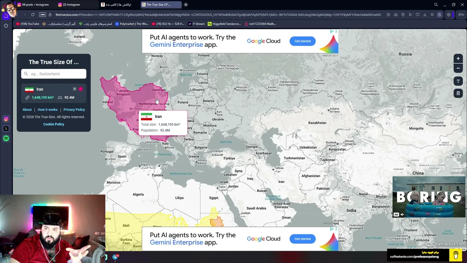Select The True Size Of tab
Image resolution: width=467 pixels, height=263 pixels.
tap(161, 5)
